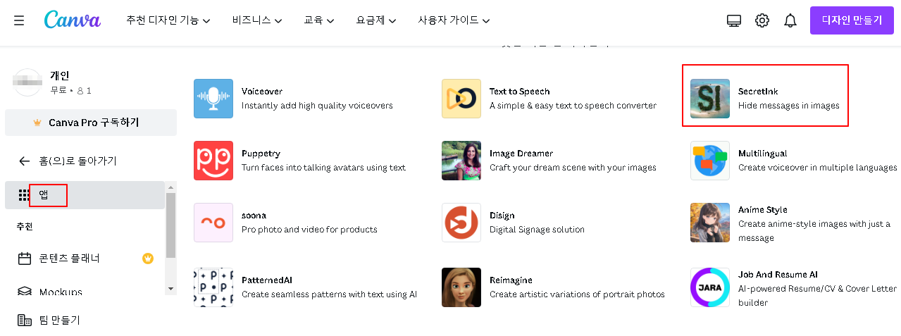
Task: Click the 무료 plan member count text
Action: pyautogui.click(x=70, y=91)
